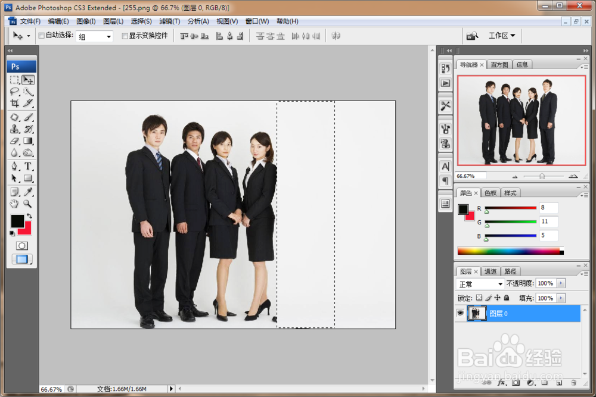
Task: Select the Magic Wand tool
Action: pyautogui.click(x=28, y=92)
